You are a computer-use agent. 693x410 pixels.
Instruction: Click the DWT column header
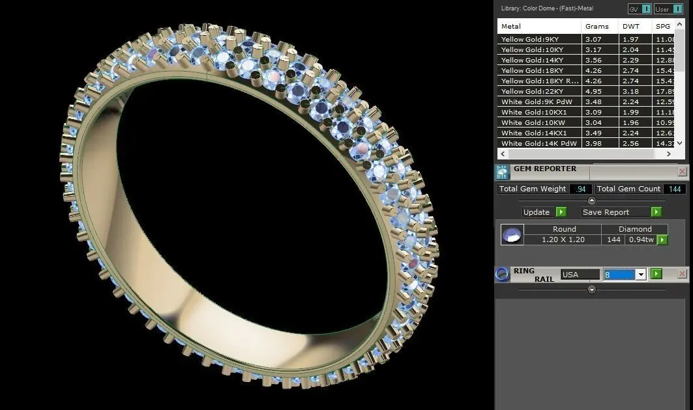pyautogui.click(x=635, y=26)
